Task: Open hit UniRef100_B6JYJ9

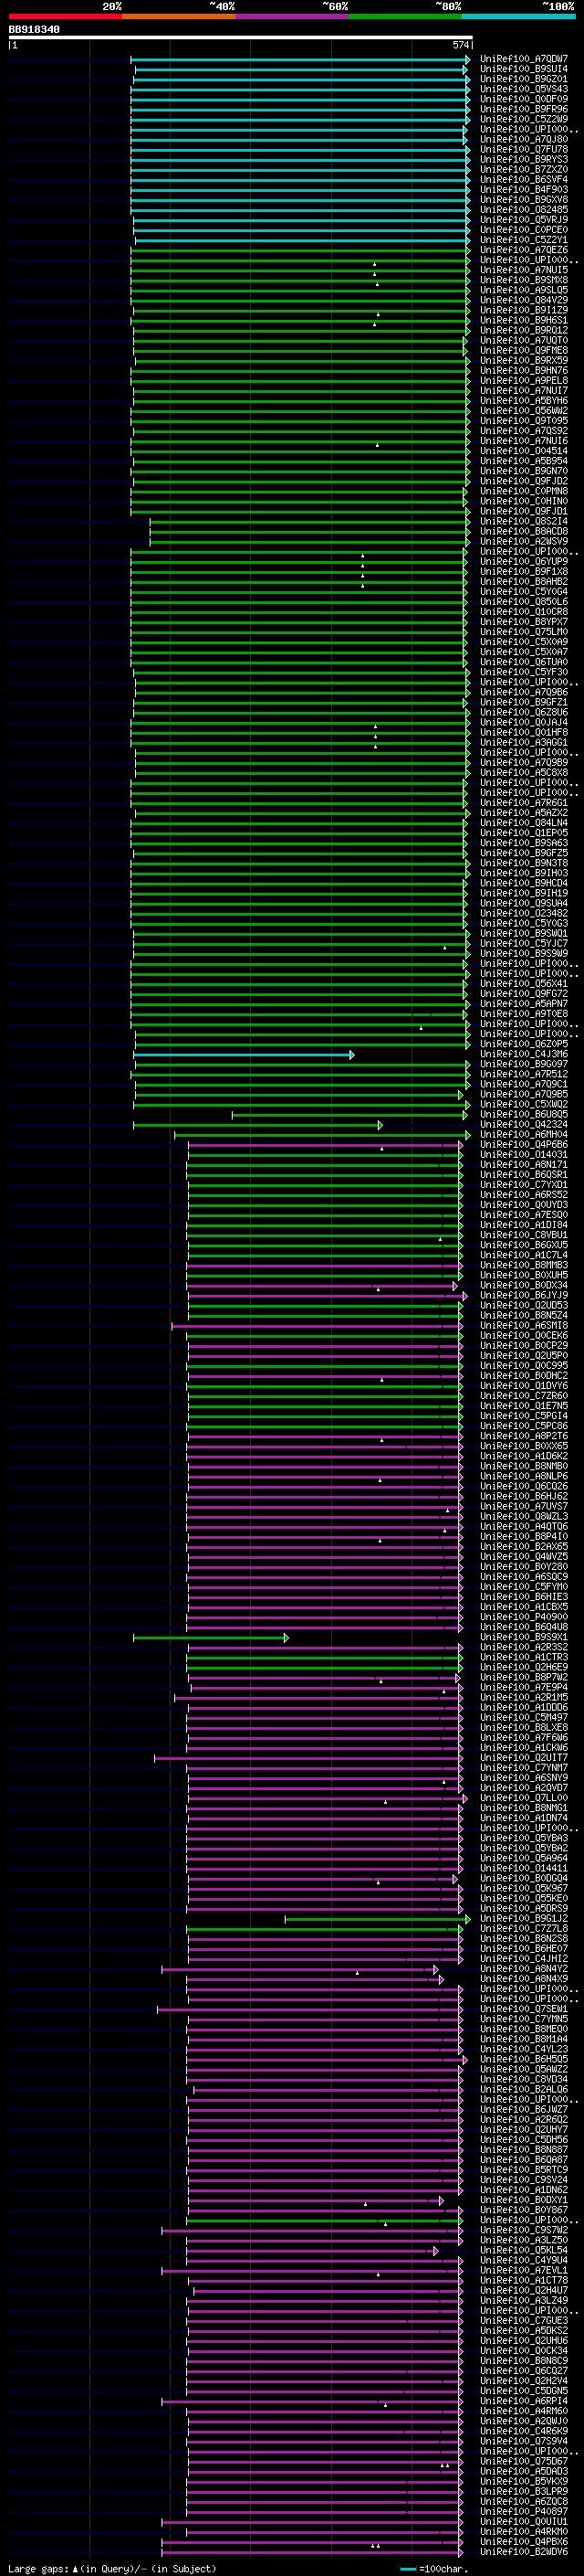Action: click(524, 1295)
